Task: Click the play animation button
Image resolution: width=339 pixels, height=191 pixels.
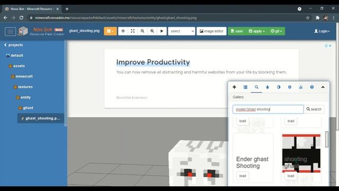Action: (162, 31)
